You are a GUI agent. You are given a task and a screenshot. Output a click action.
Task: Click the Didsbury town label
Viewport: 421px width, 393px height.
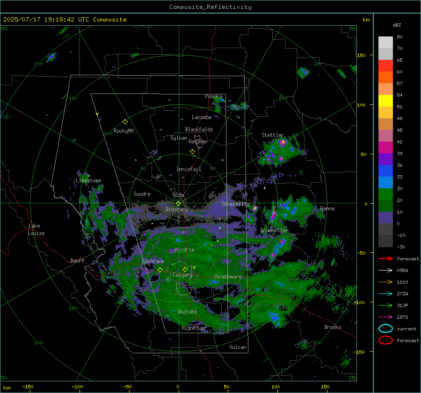(177, 209)
